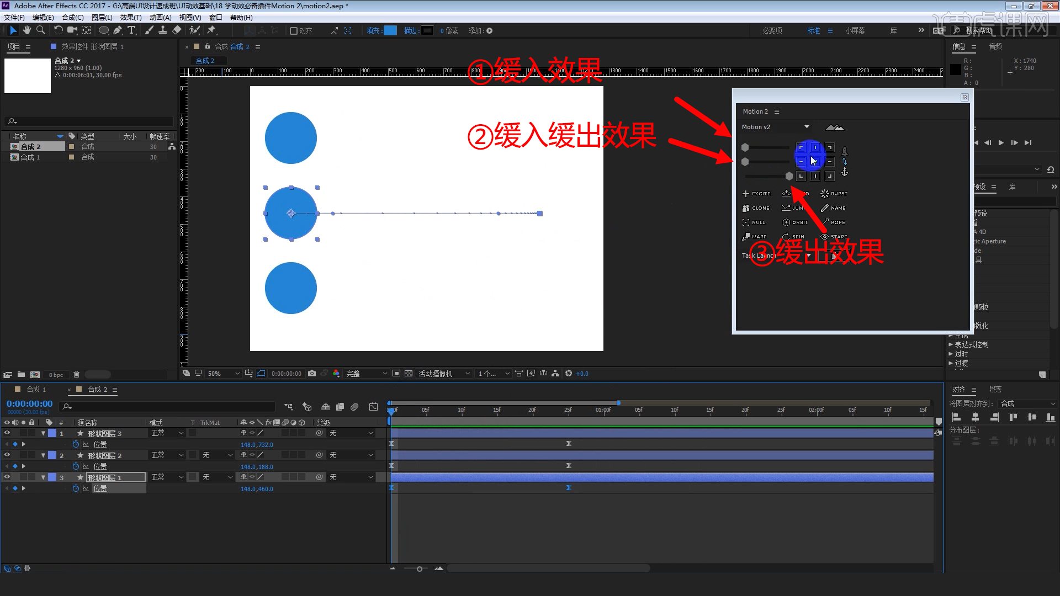Apply the CLONE effect in Motion 2
1060x596 pixels.
pyautogui.click(x=756, y=208)
